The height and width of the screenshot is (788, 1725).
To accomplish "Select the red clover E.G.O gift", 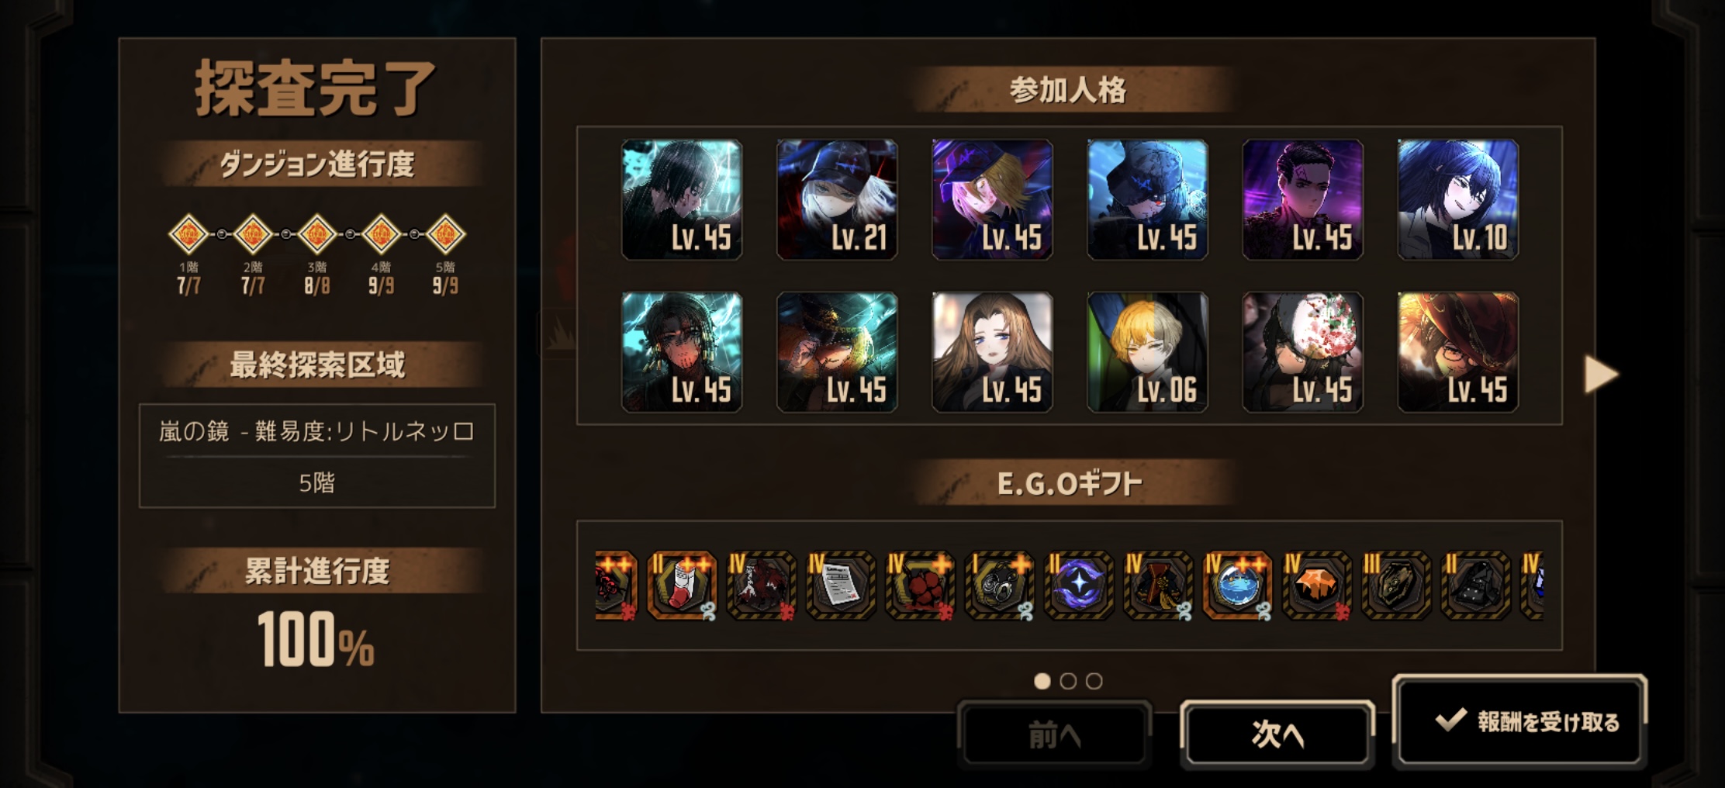I will point(920,586).
